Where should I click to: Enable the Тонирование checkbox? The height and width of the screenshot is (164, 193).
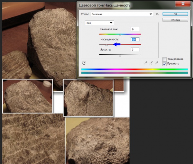pos(165,59)
